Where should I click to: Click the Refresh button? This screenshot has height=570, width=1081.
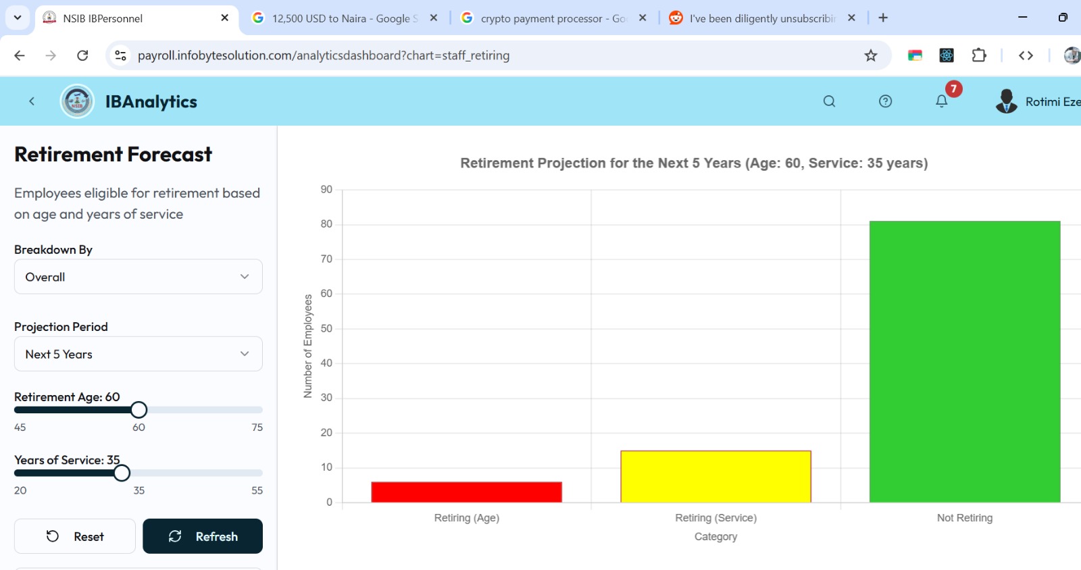point(203,536)
